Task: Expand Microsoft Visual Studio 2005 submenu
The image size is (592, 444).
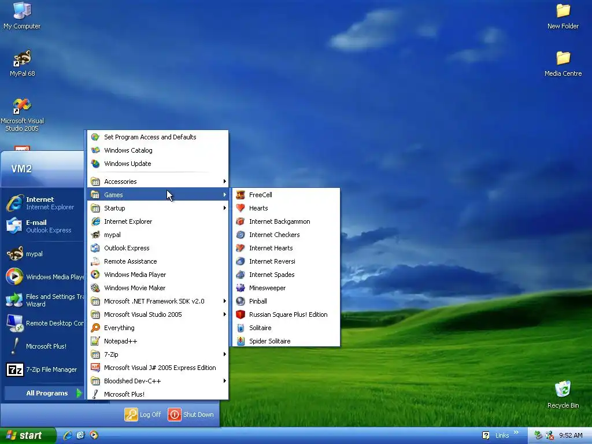Action: pyautogui.click(x=158, y=314)
